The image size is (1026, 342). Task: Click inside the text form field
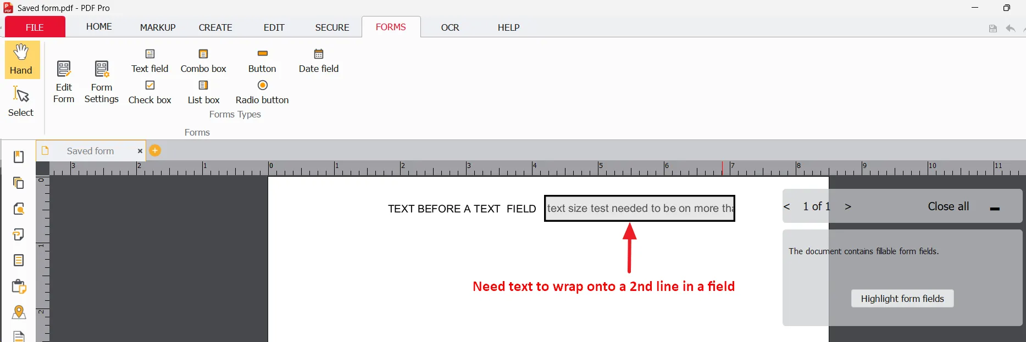point(640,209)
